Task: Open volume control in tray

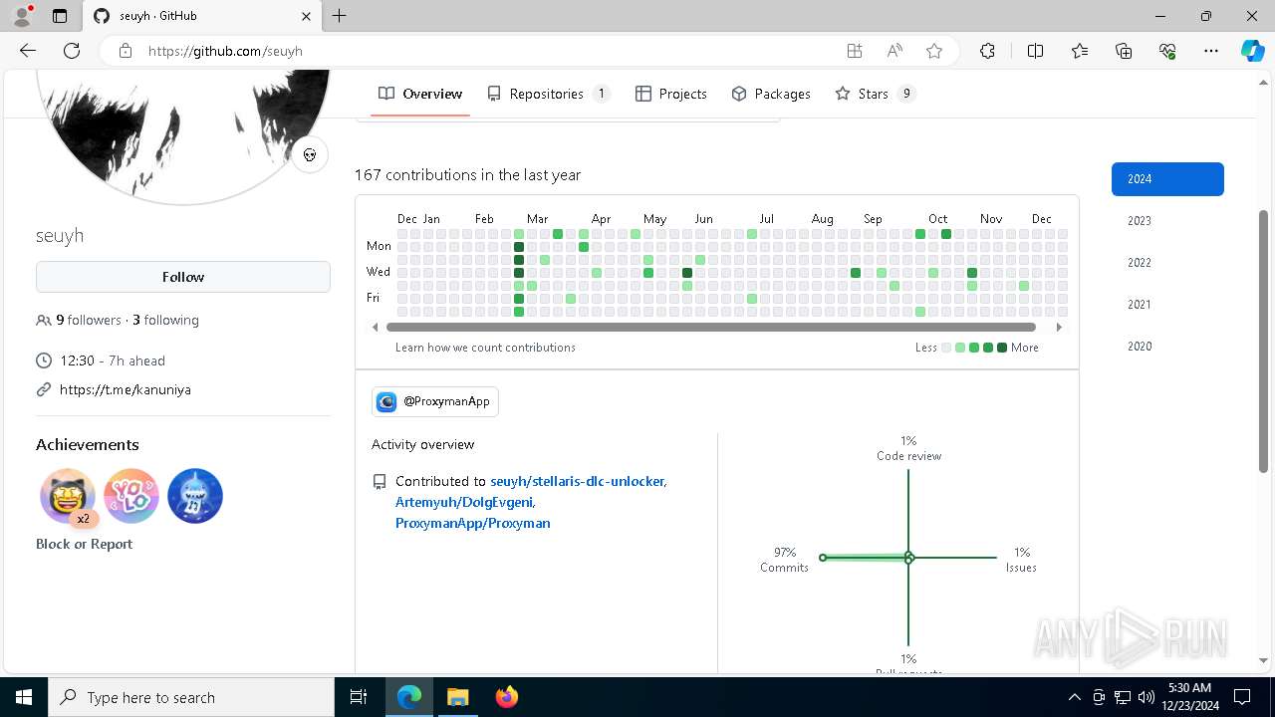Action: [1146, 697]
